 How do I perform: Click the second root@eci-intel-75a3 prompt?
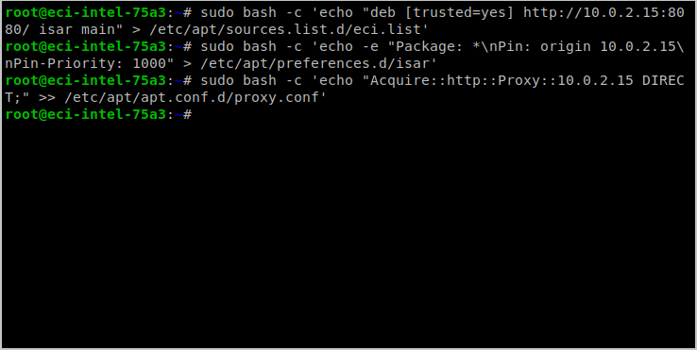point(85,46)
